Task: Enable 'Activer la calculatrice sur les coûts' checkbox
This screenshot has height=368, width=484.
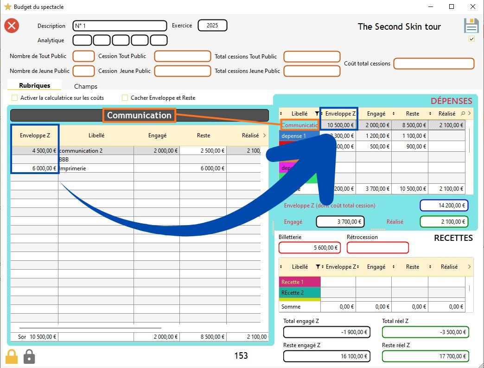Action: pos(14,98)
